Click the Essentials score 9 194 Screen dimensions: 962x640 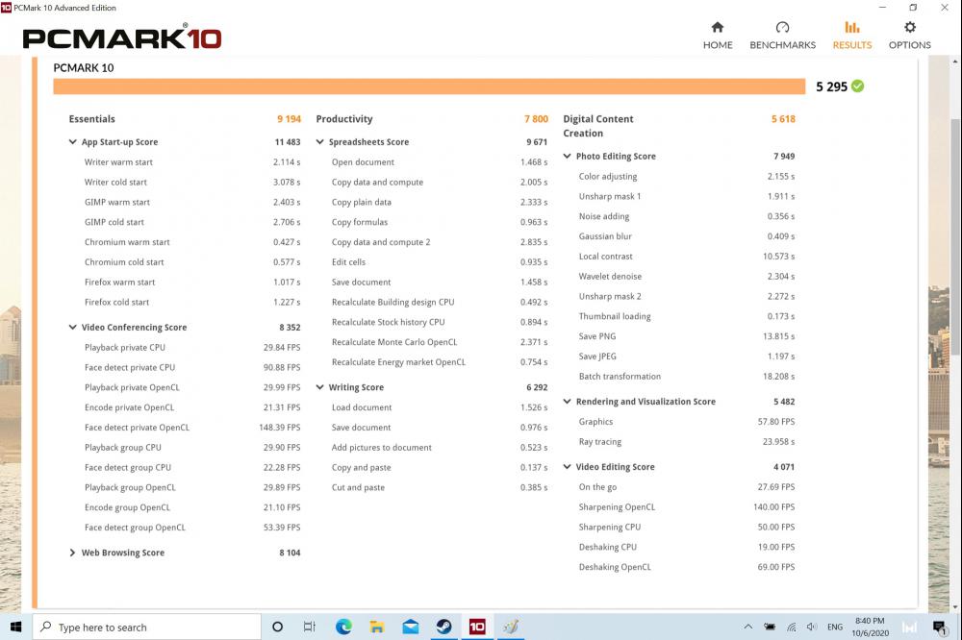289,119
